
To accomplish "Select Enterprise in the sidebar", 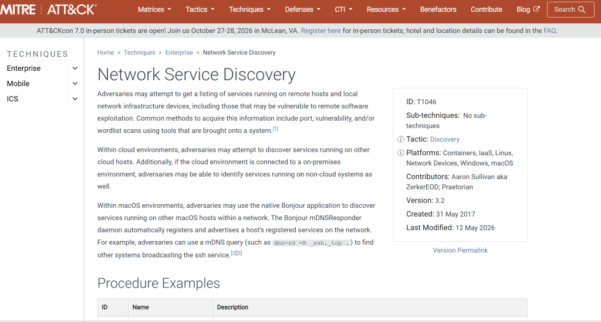I will click(x=23, y=68).
